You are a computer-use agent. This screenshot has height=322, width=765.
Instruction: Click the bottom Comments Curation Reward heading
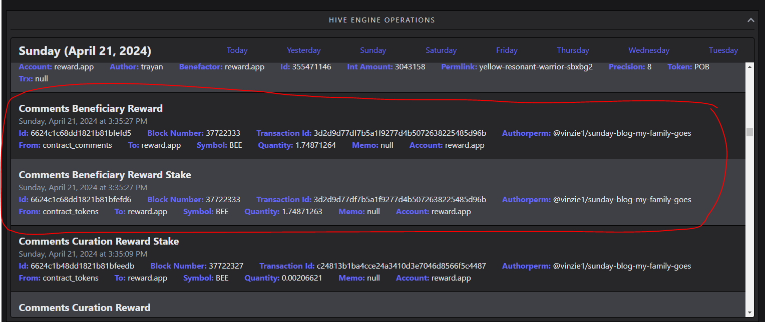click(84, 308)
